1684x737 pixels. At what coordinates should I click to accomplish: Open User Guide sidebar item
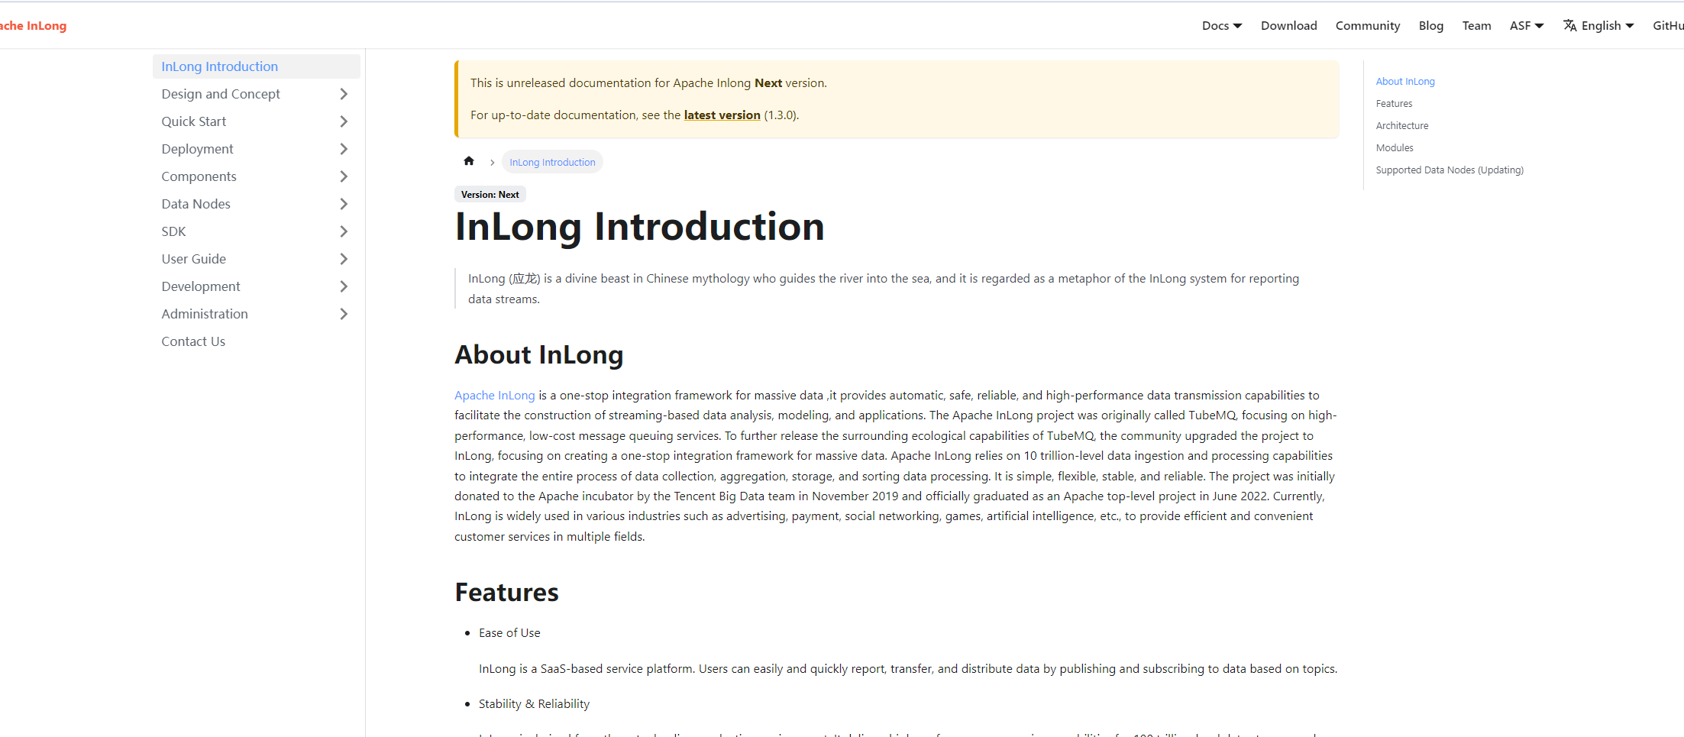point(193,259)
